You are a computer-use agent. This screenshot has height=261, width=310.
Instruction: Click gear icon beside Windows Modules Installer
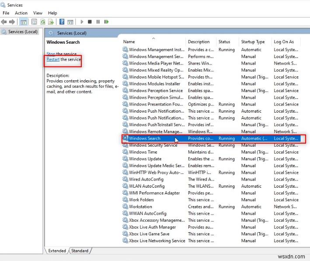click(x=125, y=84)
